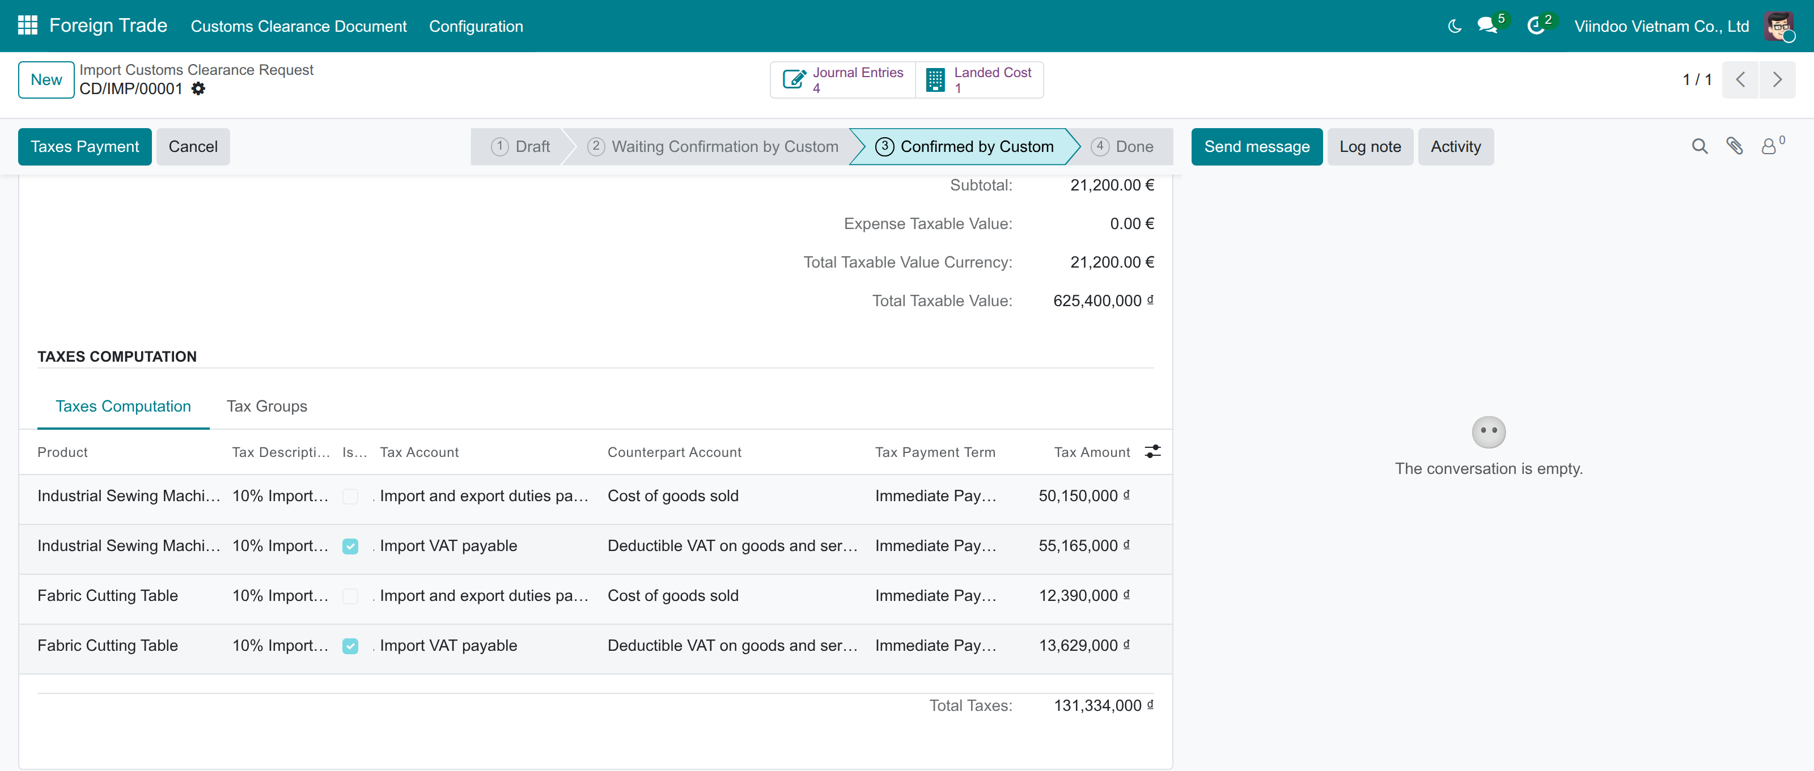The image size is (1814, 771).
Task: Attach files paperclip icon
Action: [1735, 146]
